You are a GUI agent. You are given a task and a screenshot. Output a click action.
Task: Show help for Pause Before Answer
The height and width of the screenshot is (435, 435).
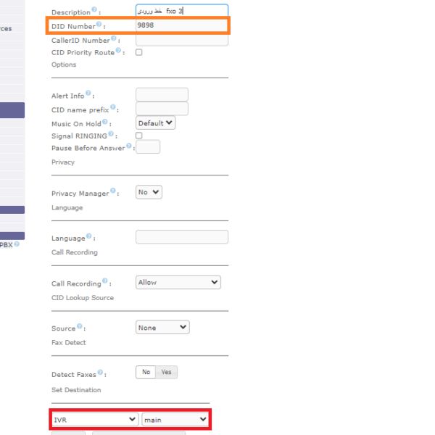coord(129,146)
